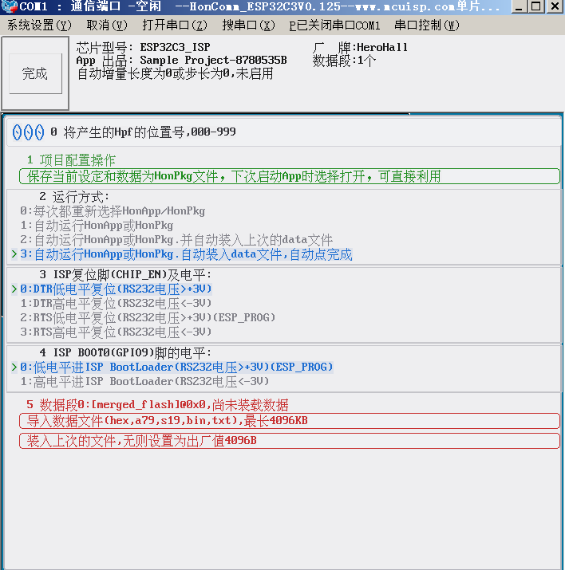
Task: Click the first digit of the Hpf position number
Action: tap(17, 132)
